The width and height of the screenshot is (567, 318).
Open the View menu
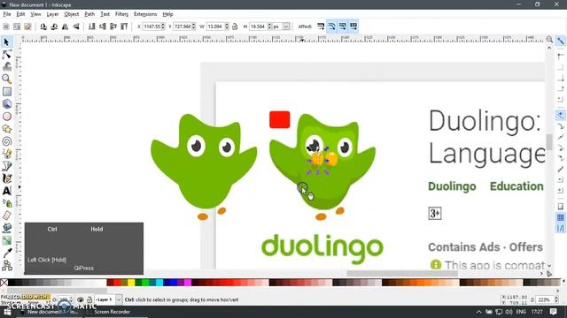(x=35, y=14)
